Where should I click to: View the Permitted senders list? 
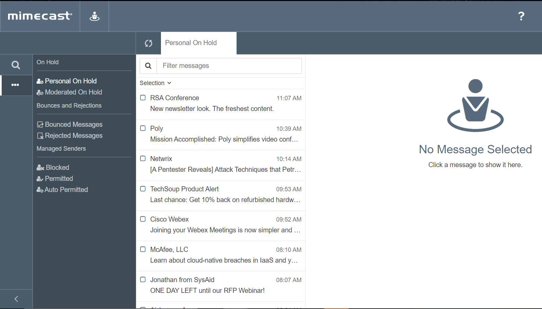(x=59, y=178)
